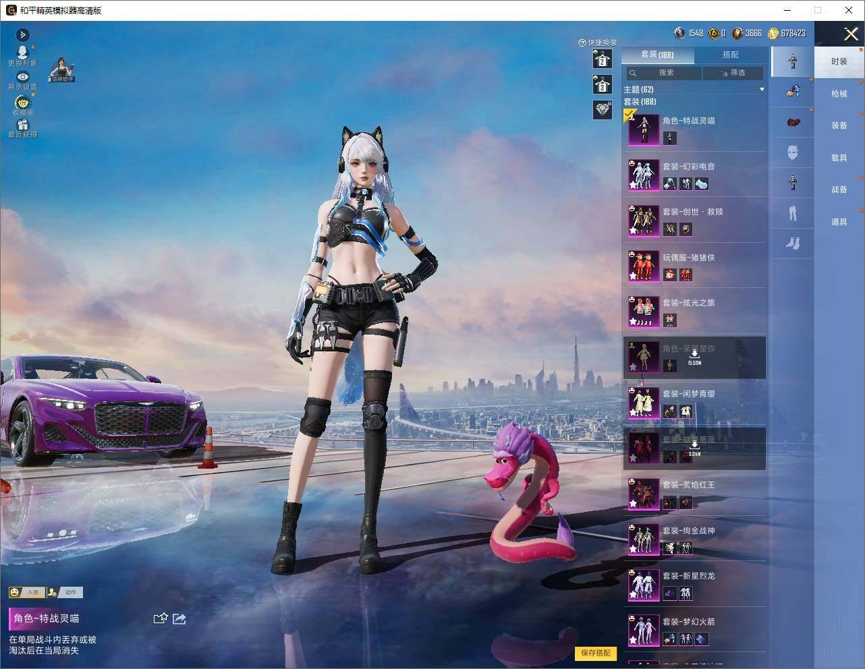This screenshot has height=669, width=865.
Task: Open the 收藏家 collector icon
Action: tap(22, 105)
